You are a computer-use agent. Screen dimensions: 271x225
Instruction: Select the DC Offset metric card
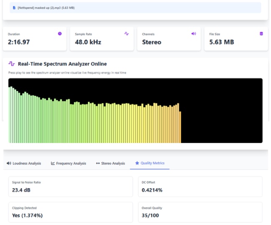pyautogui.click(x=200, y=187)
